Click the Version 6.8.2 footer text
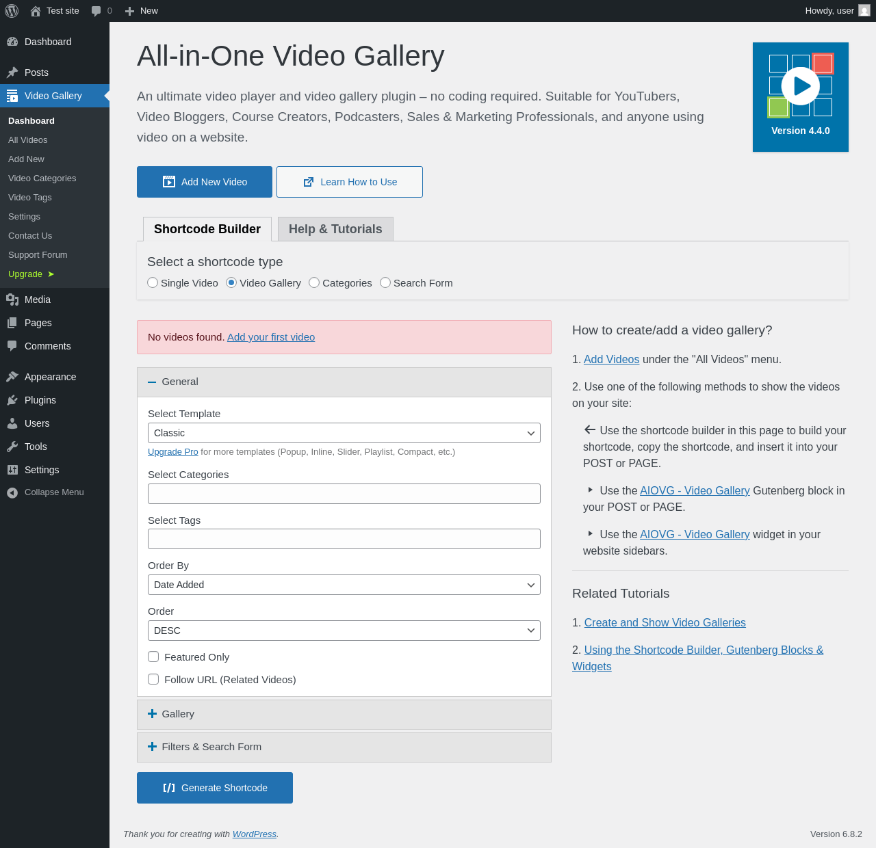The height and width of the screenshot is (848, 876). tap(836, 834)
